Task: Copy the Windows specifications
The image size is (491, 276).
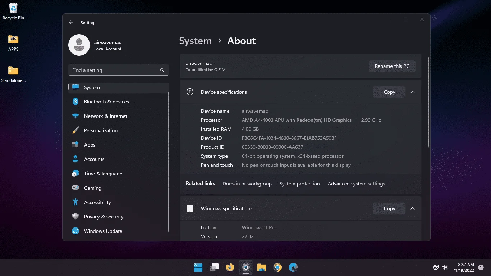Action: (389, 208)
